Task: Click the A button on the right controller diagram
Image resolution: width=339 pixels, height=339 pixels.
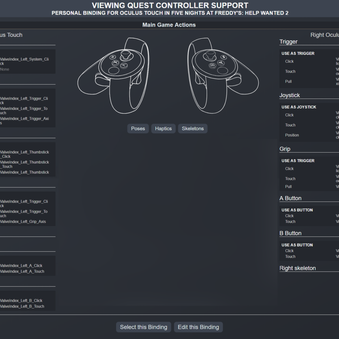Action: [221, 63]
